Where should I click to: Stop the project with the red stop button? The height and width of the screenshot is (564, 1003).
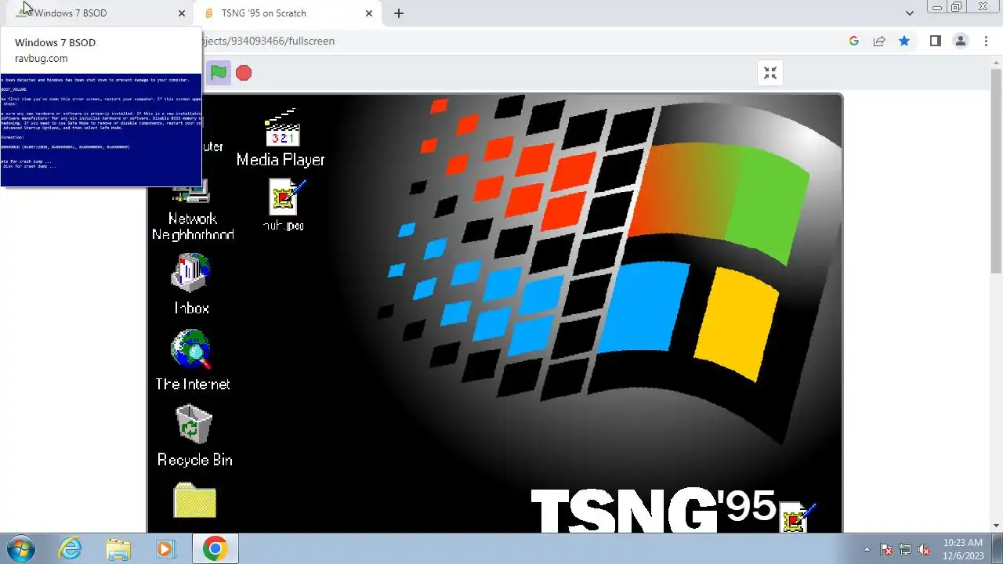[244, 73]
